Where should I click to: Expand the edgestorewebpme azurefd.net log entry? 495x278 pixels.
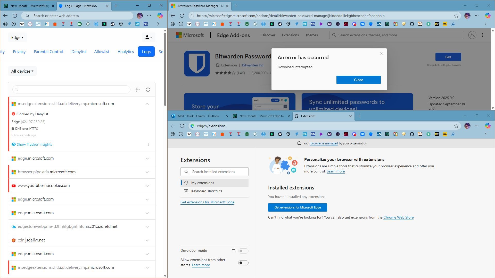point(147,227)
